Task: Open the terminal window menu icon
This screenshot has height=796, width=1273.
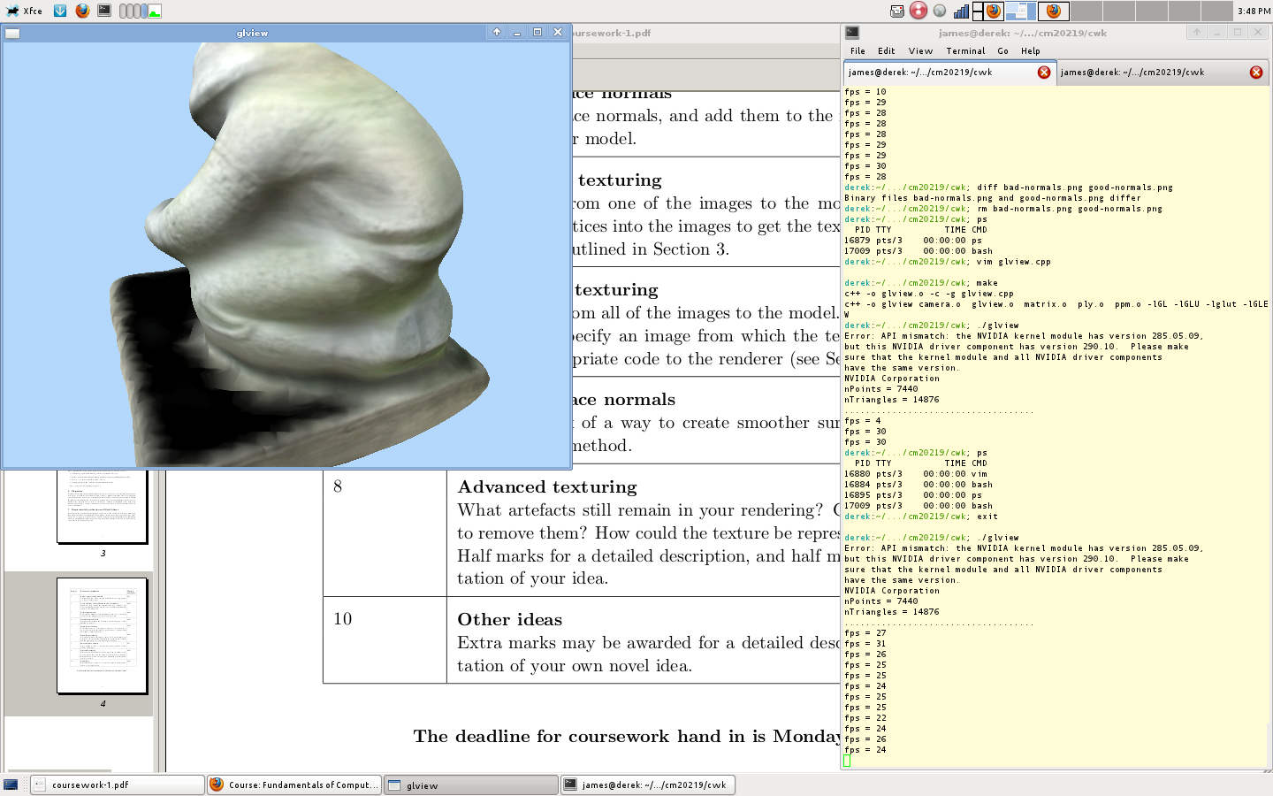Action: coord(852,33)
